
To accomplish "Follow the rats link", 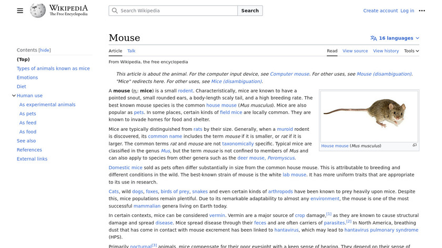I will point(198,129).
